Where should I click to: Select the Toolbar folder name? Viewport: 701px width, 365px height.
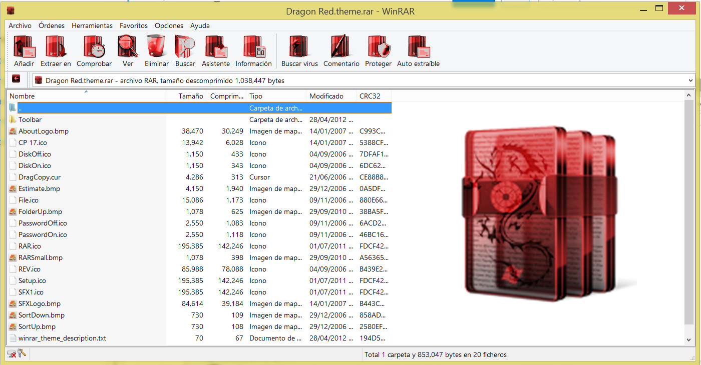point(30,119)
